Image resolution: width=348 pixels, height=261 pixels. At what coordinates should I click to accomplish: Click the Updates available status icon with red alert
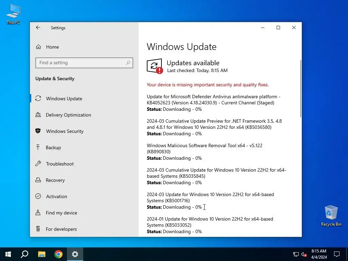pyautogui.click(x=155, y=66)
